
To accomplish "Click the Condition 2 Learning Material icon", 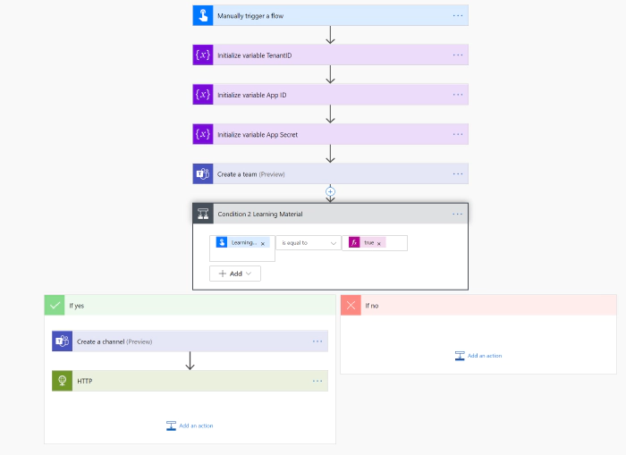I will (x=204, y=214).
